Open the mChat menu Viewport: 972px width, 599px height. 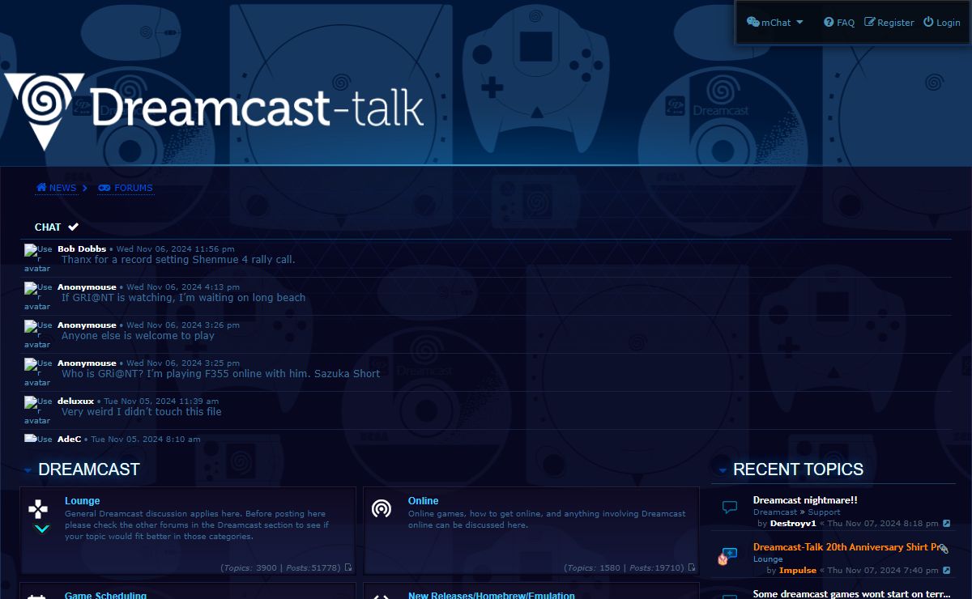(x=775, y=23)
